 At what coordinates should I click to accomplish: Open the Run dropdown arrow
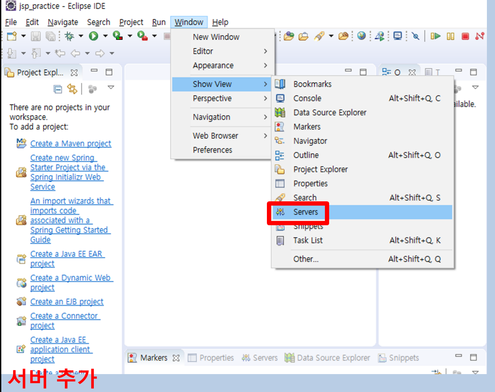105,36
